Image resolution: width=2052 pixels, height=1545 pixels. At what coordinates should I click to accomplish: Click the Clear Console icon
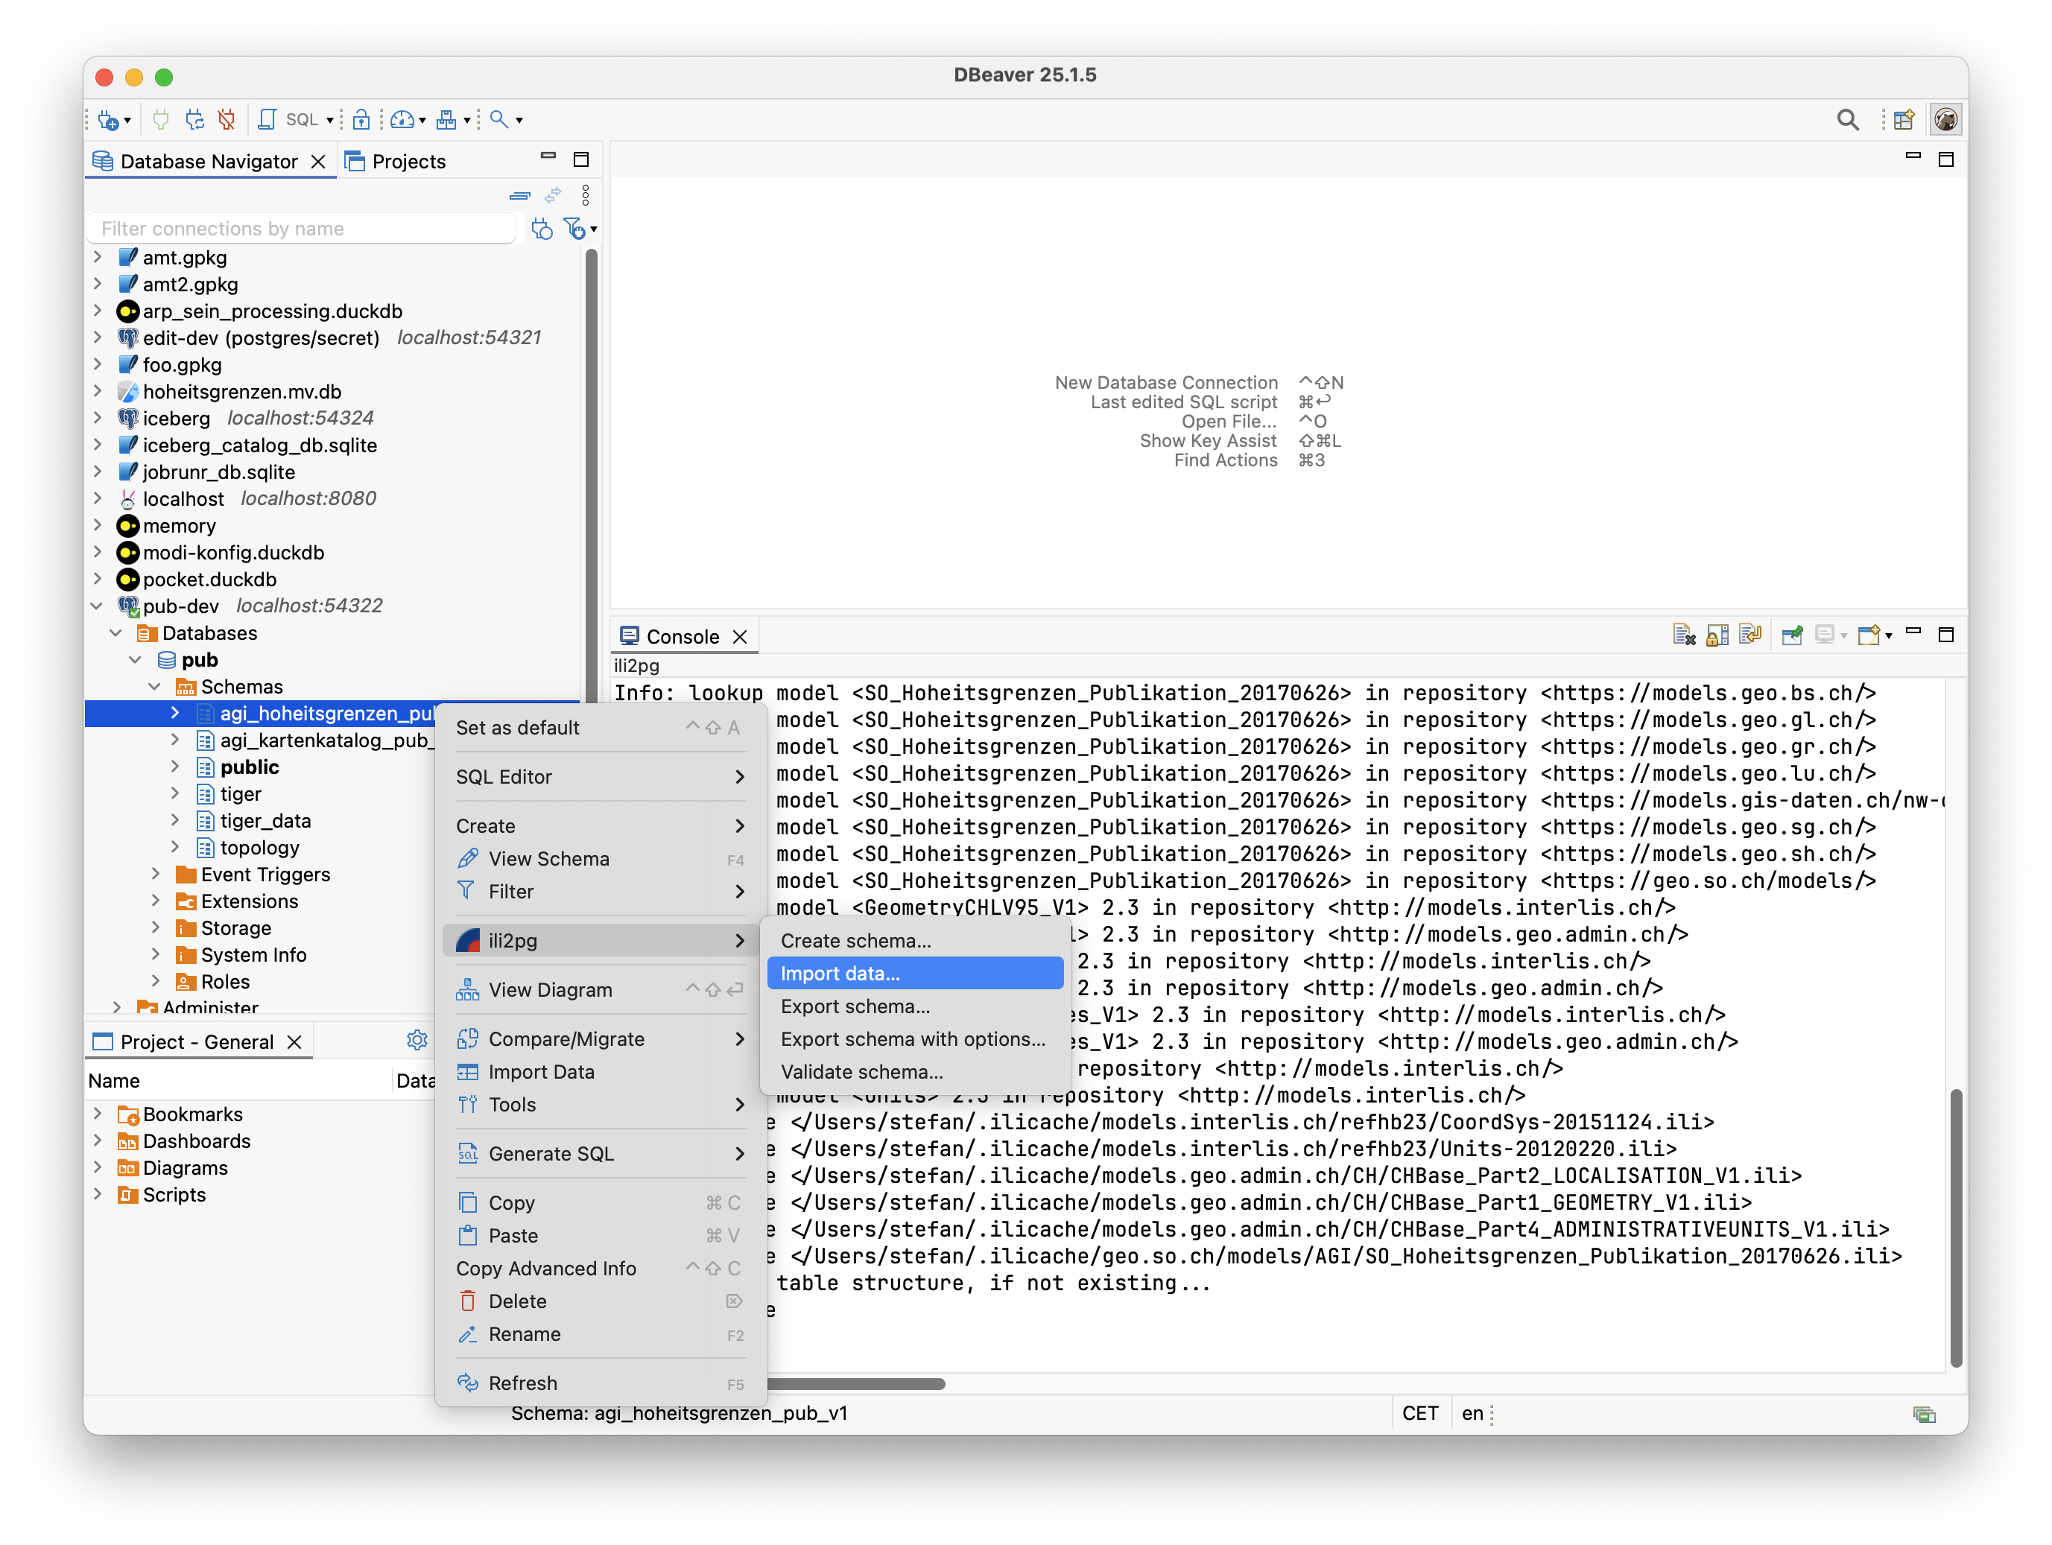1684,635
